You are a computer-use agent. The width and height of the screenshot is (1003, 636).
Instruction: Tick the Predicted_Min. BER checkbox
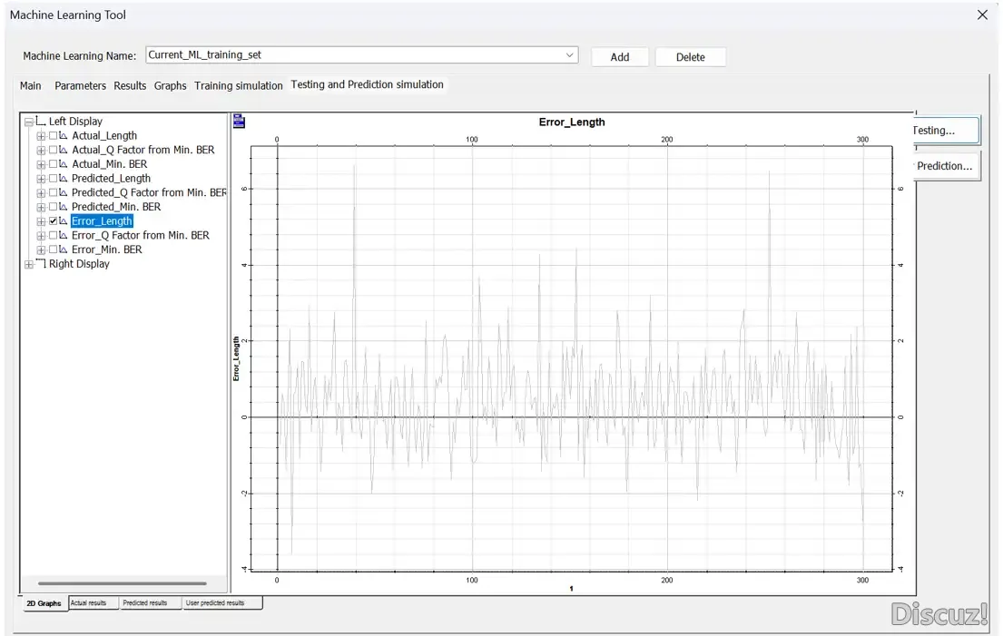53,207
